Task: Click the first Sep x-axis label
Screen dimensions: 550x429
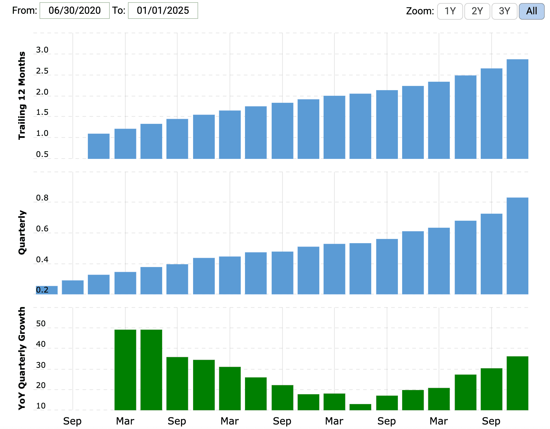Action: (x=72, y=421)
